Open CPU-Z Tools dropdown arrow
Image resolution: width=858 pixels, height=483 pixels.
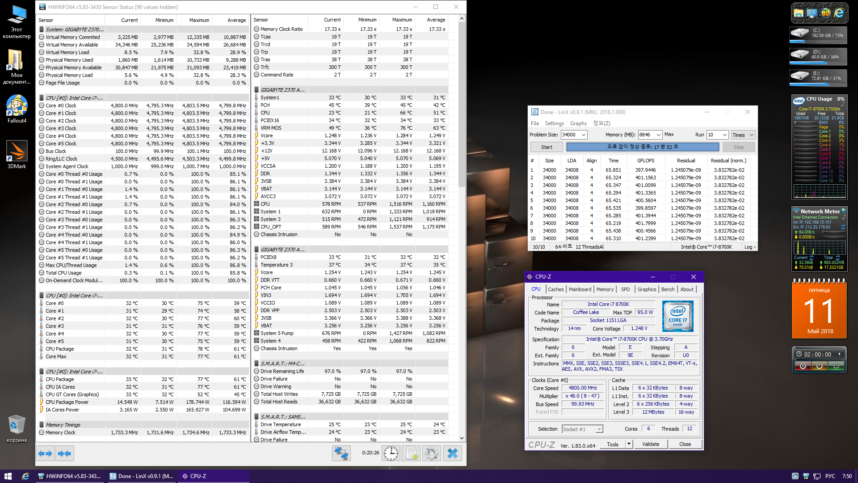pyautogui.click(x=629, y=444)
